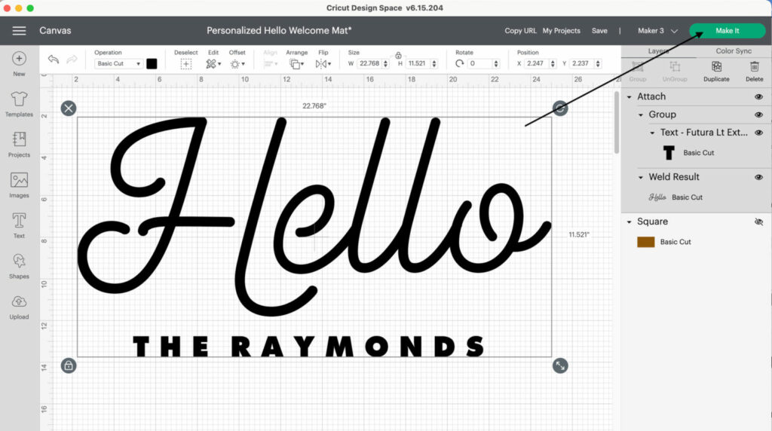This screenshot has width=772, height=431.
Task: Open the Maker 3 machine dropdown
Action: (657, 31)
